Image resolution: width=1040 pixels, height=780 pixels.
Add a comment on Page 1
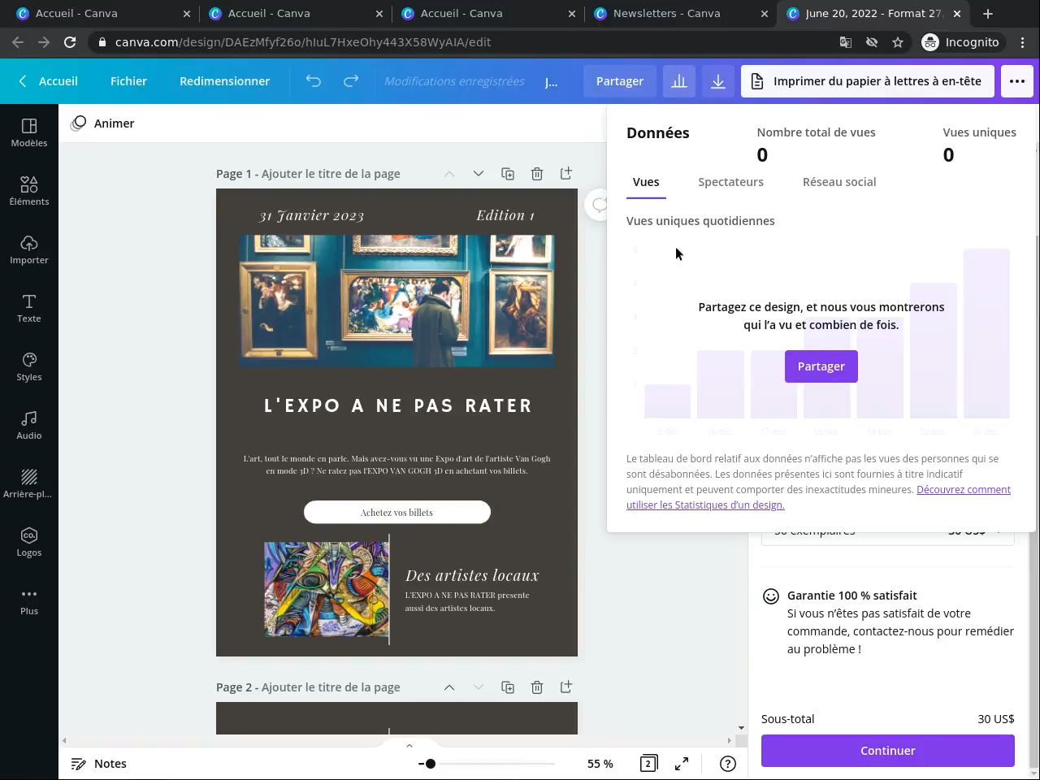pos(599,205)
